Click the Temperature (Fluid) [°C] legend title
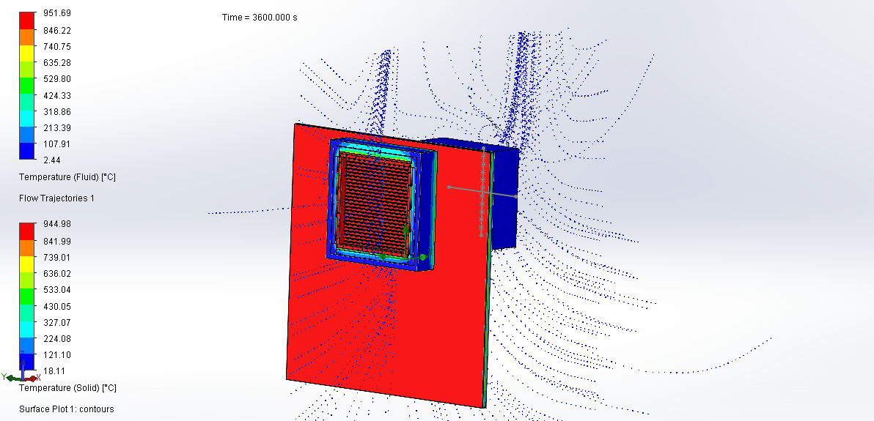The height and width of the screenshot is (421, 874). click(67, 177)
